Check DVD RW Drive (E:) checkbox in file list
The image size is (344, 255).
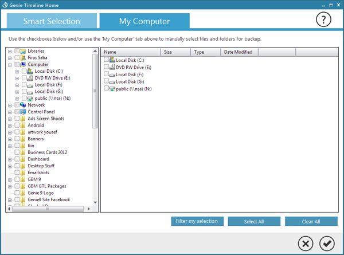(x=107, y=66)
